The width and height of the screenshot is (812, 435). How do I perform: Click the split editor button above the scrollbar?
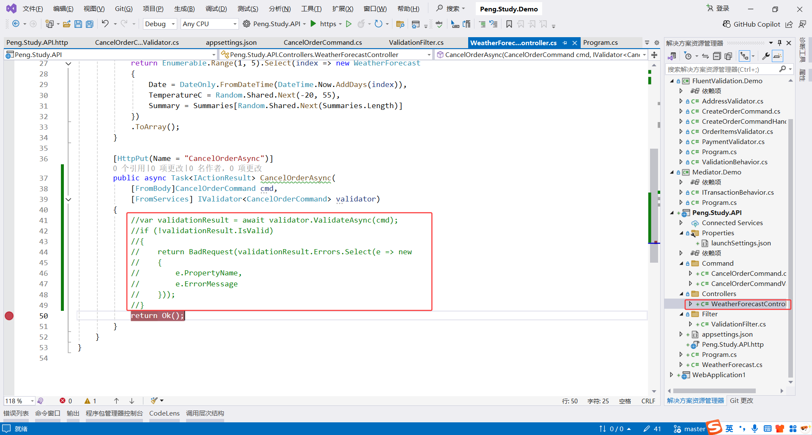pos(654,55)
